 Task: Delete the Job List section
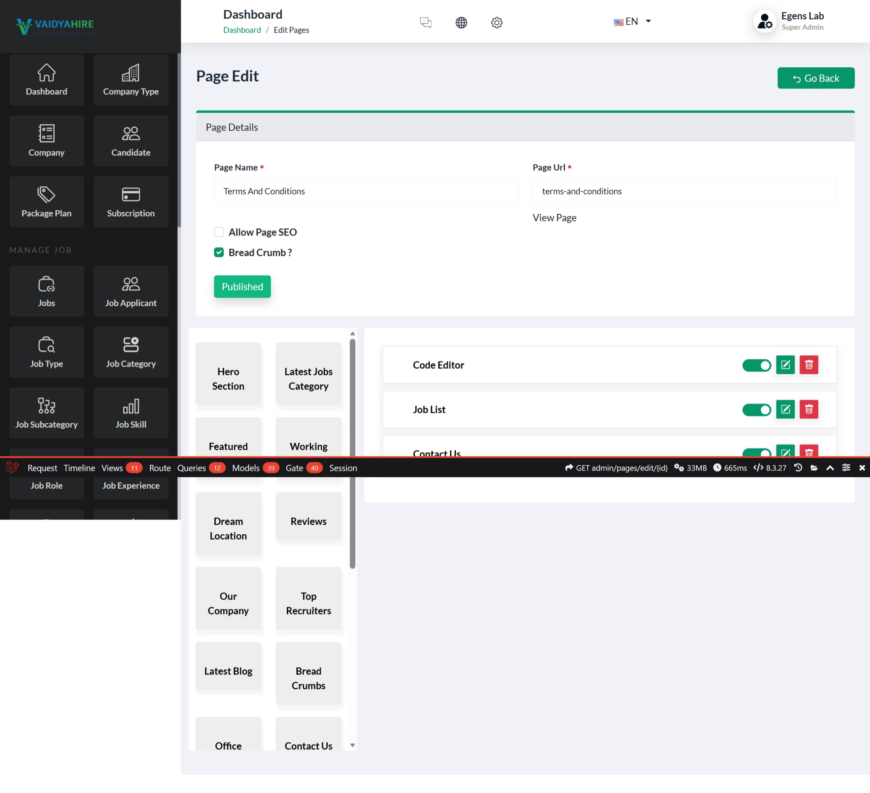[x=808, y=409]
